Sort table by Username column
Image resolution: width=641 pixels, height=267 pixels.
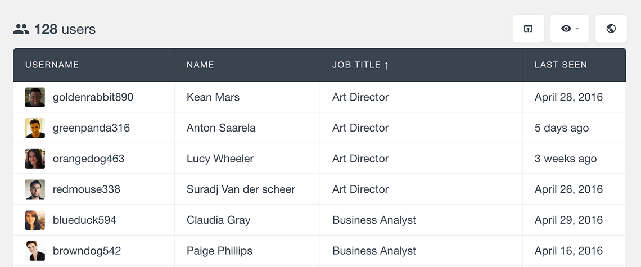52,65
